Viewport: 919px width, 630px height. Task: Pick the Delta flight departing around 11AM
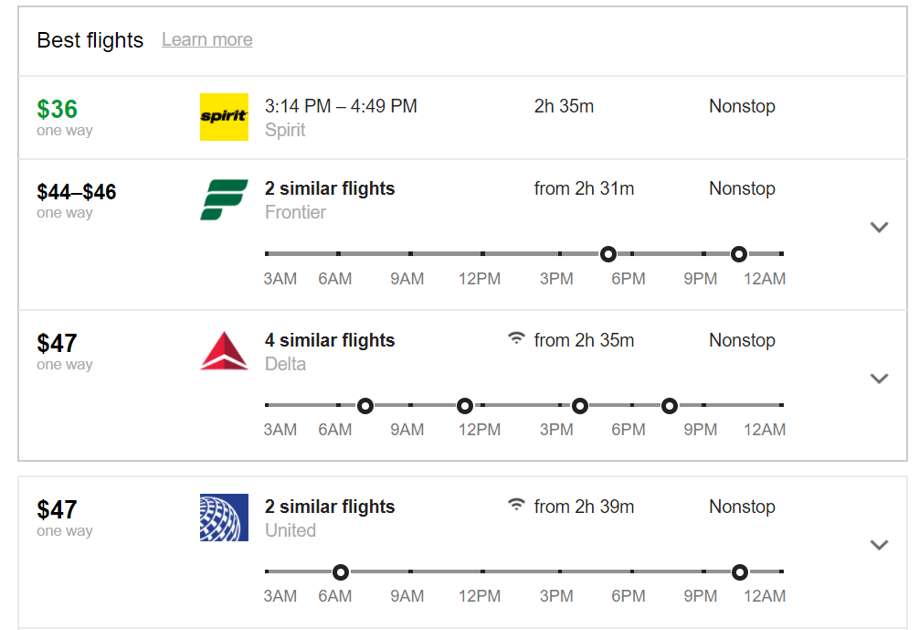tap(464, 405)
